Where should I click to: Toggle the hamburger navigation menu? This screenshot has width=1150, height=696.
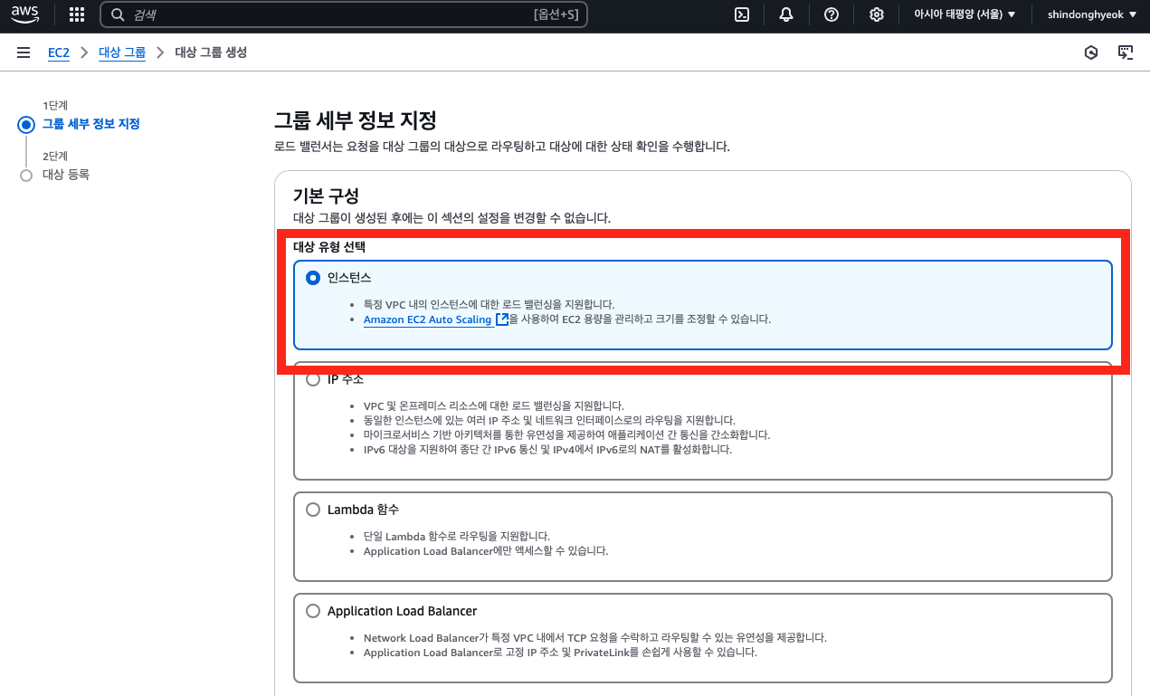[24, 52]
